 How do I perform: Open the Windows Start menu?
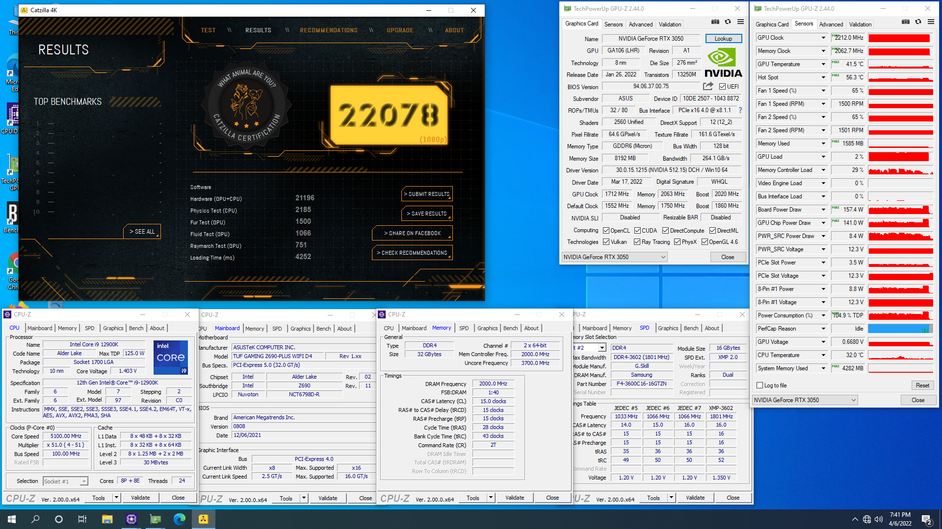(12, 519)
